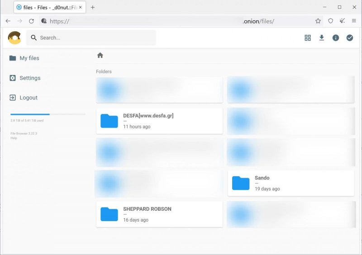Open Settings in the sidebar

(30, 78)
